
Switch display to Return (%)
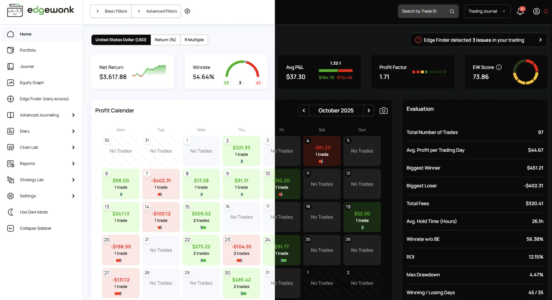(165, 40)
